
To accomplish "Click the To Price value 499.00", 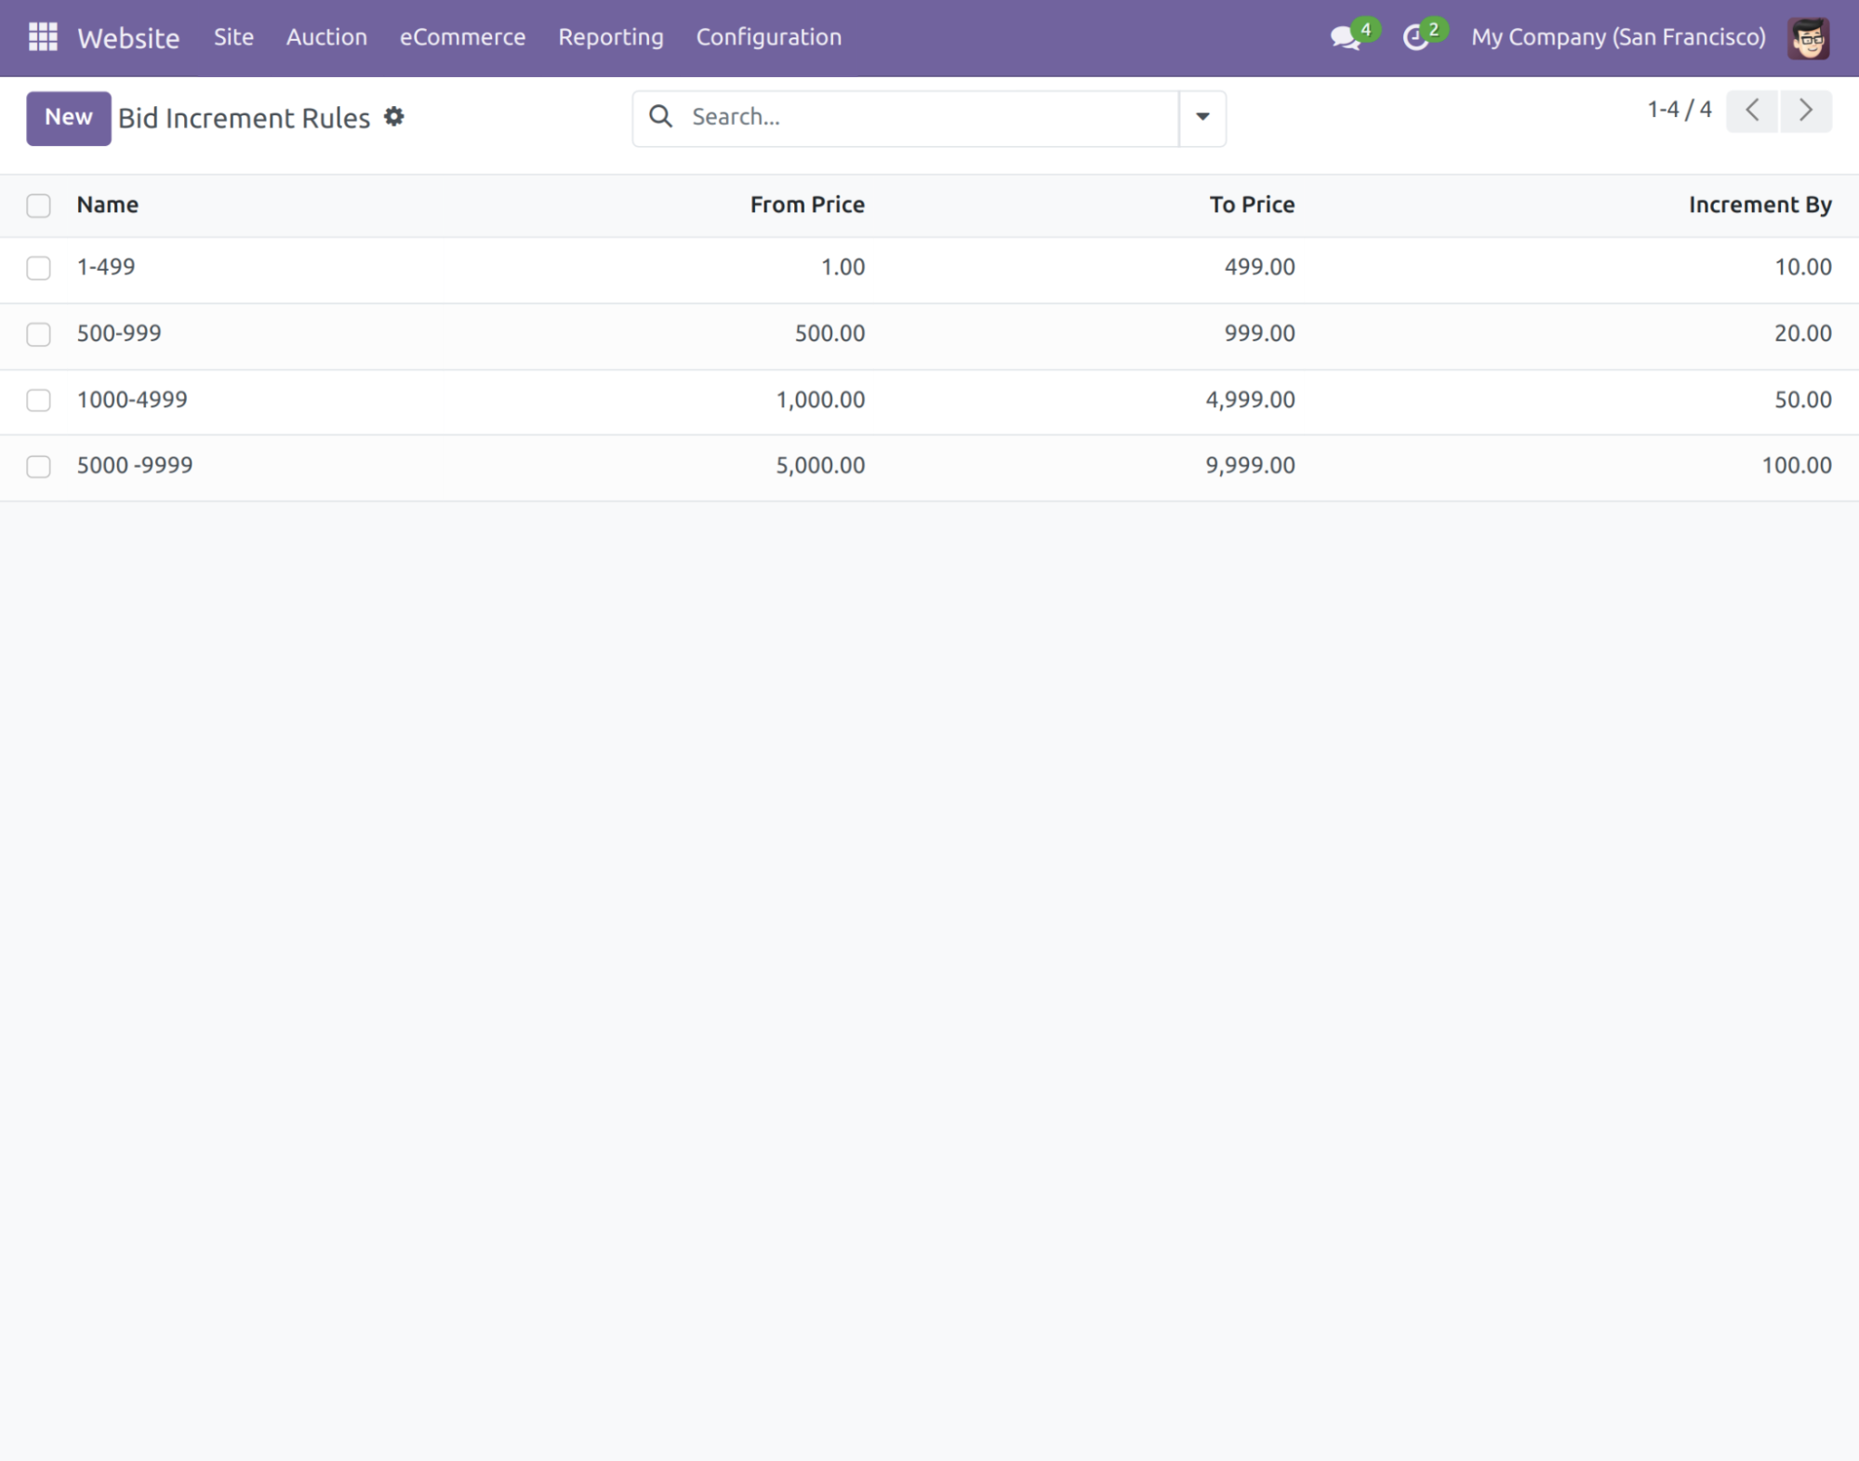I will [x=1259, y=267].
